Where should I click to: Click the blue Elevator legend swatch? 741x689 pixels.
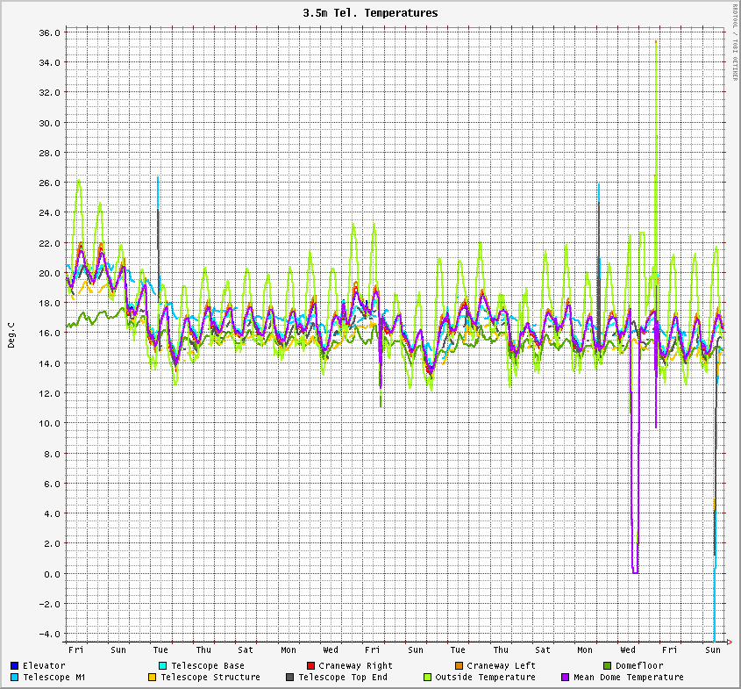click(15, 665)
